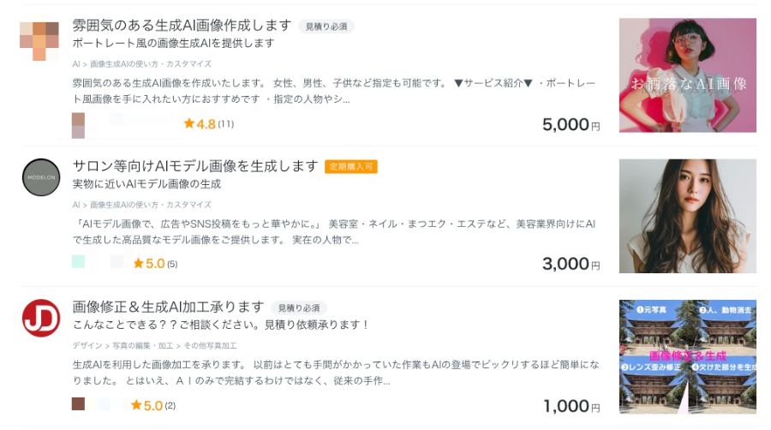Click 見積り必須 badge on third listing
Viewport: 771px width, 430px height.
tap(299, 308)
